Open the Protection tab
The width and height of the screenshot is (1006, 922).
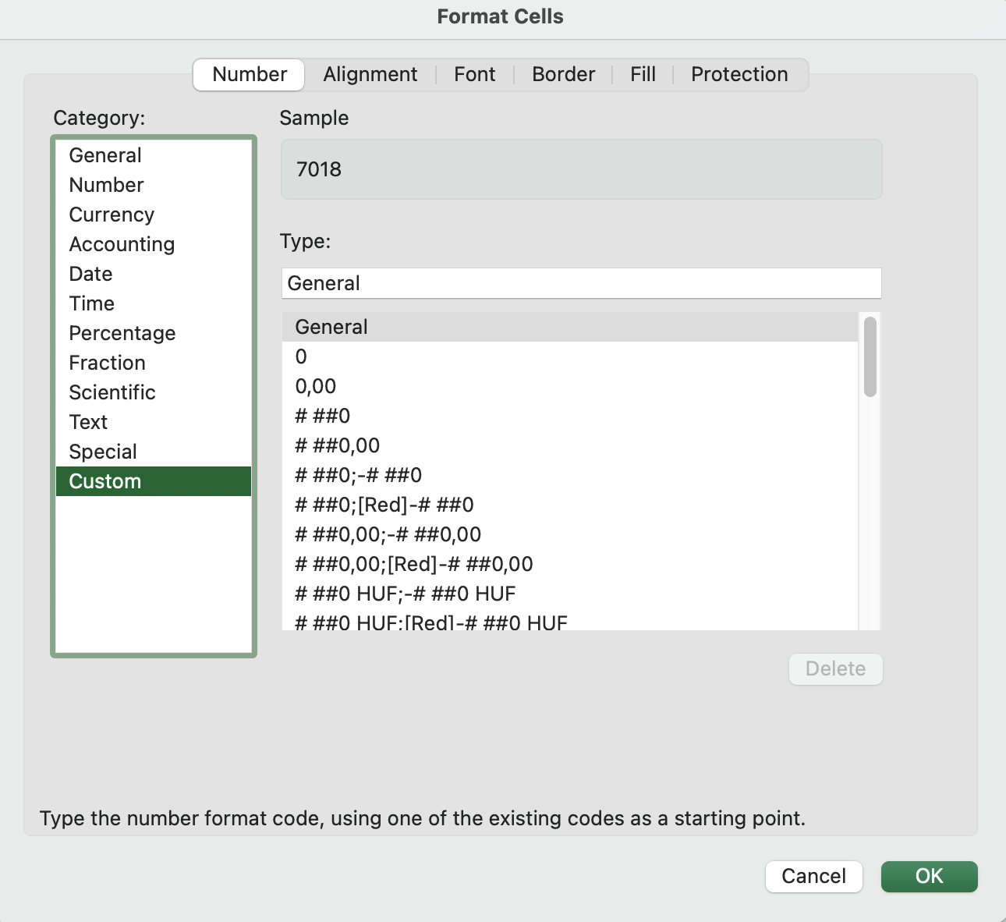(739, 74)
